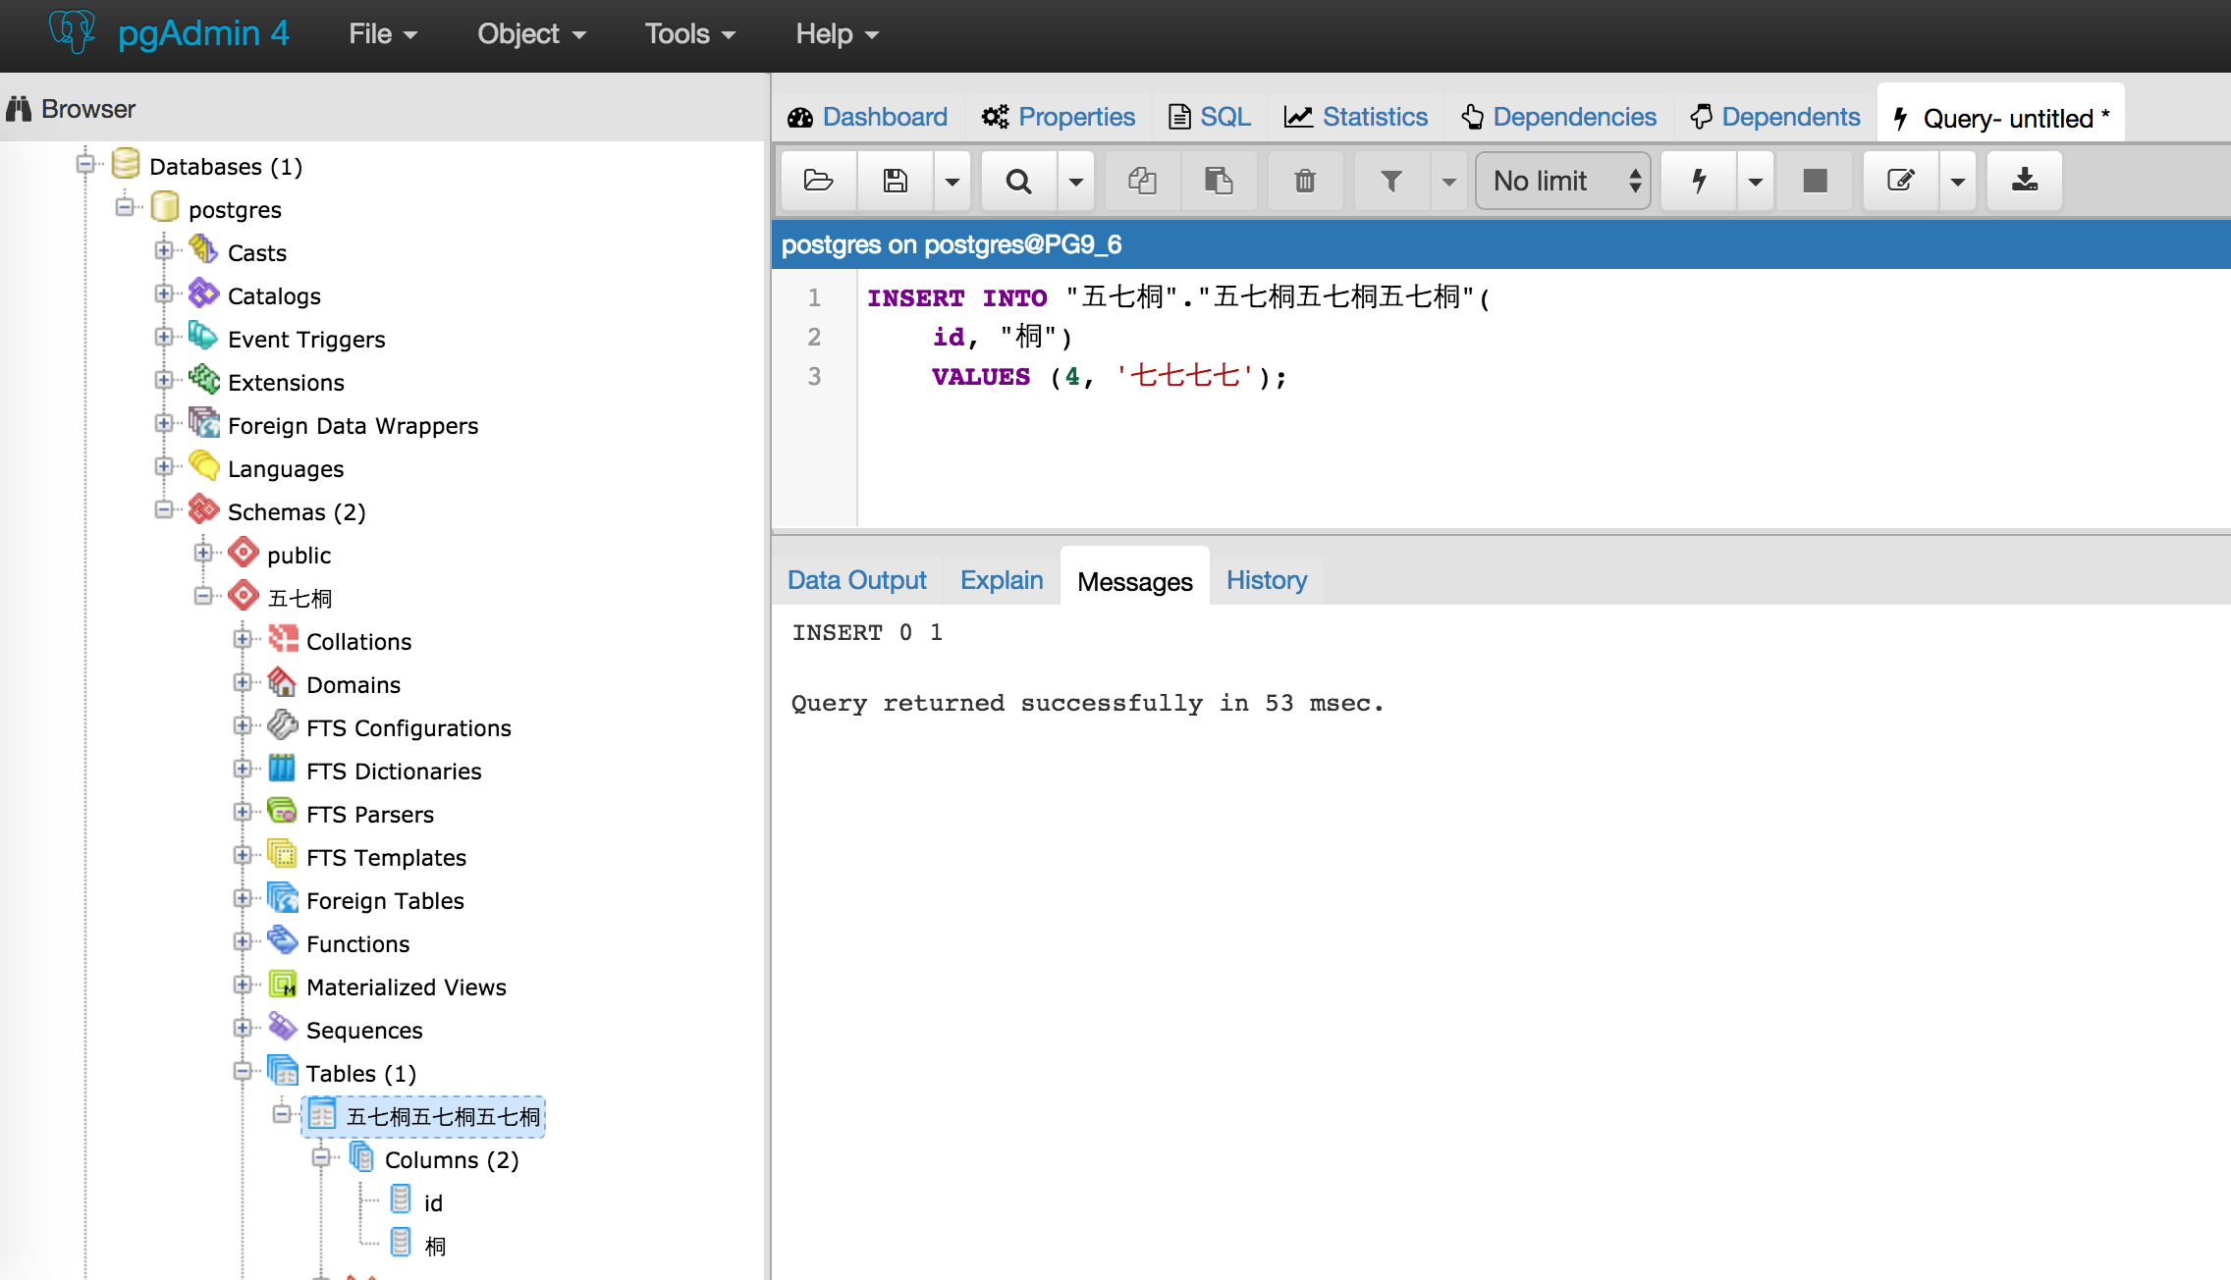The height and width of the screenshot is (1280, 2231).
Task: Click the Find magnifier icon
Action: (1018, 181)
